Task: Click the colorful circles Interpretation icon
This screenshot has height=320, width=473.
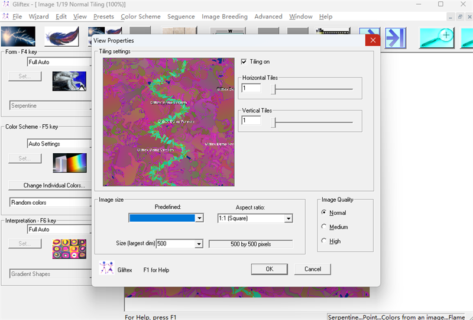Action: [x=69, y=249]
